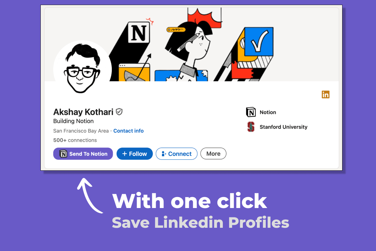Open the Stanford University text link
The height and width of the screenshot is (251, 376).
283,127
